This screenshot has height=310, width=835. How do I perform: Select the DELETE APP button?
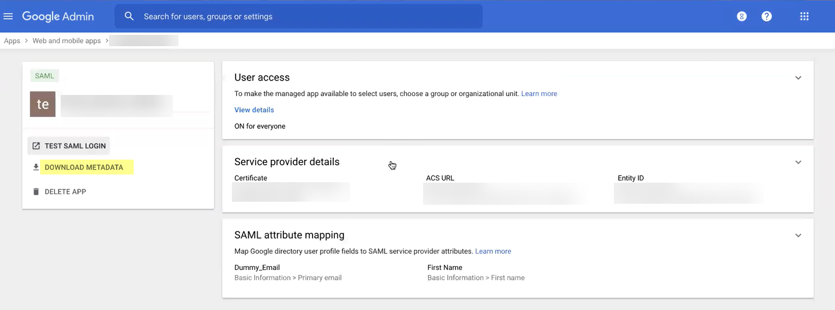(x=65, y=191)
